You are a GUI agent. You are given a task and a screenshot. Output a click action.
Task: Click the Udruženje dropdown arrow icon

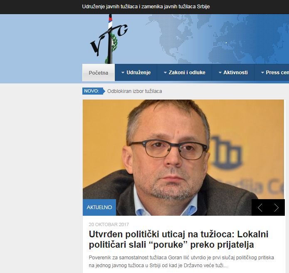(x=123, y=73)
